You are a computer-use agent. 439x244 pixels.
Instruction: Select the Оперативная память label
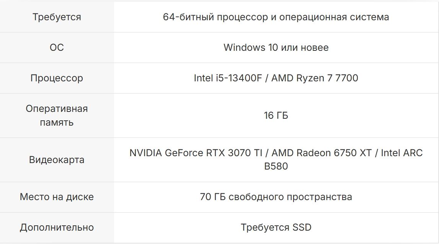click(57, 116)
